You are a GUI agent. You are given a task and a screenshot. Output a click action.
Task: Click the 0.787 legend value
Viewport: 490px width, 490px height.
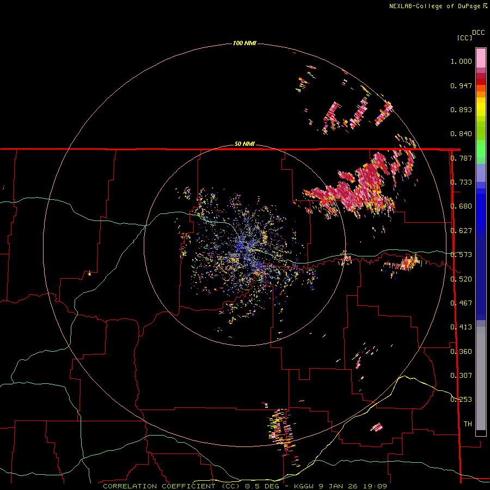[x=461, y=158]
